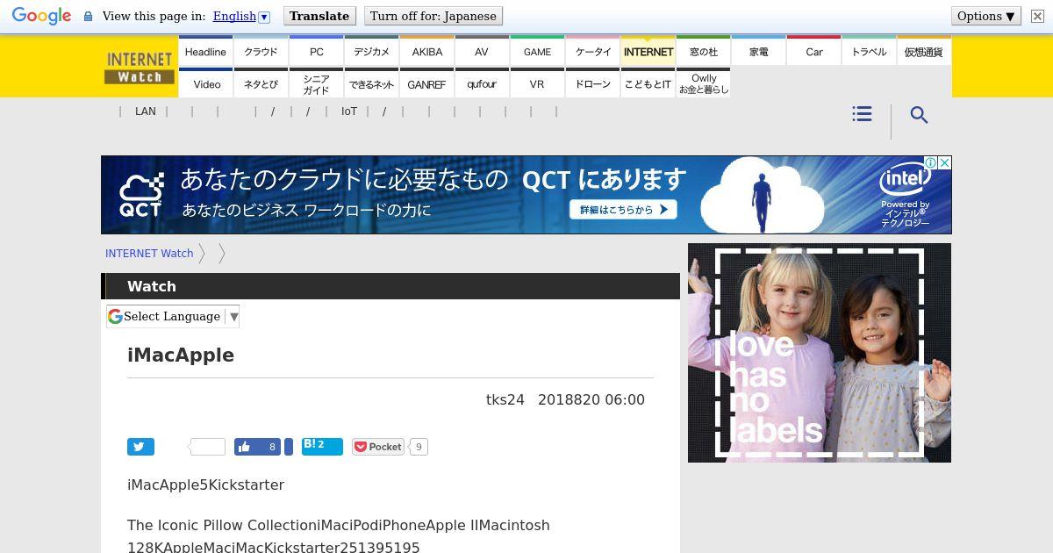The width and height of the screenshot is (1053, 553).
Task: Open the デジカメ tab
Action: [371, 51]
